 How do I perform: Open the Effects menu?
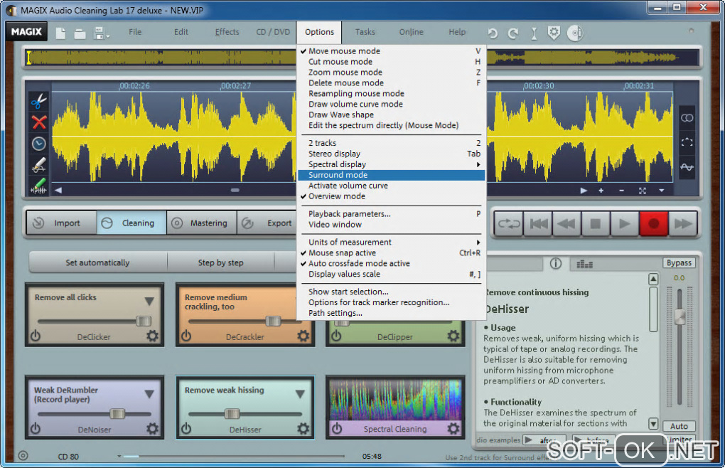(227, 32)
